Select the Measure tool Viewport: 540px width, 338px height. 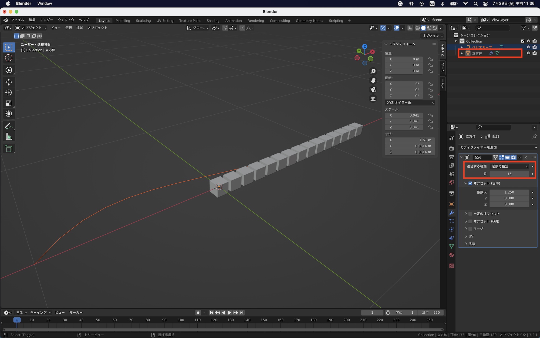(9, 137)
